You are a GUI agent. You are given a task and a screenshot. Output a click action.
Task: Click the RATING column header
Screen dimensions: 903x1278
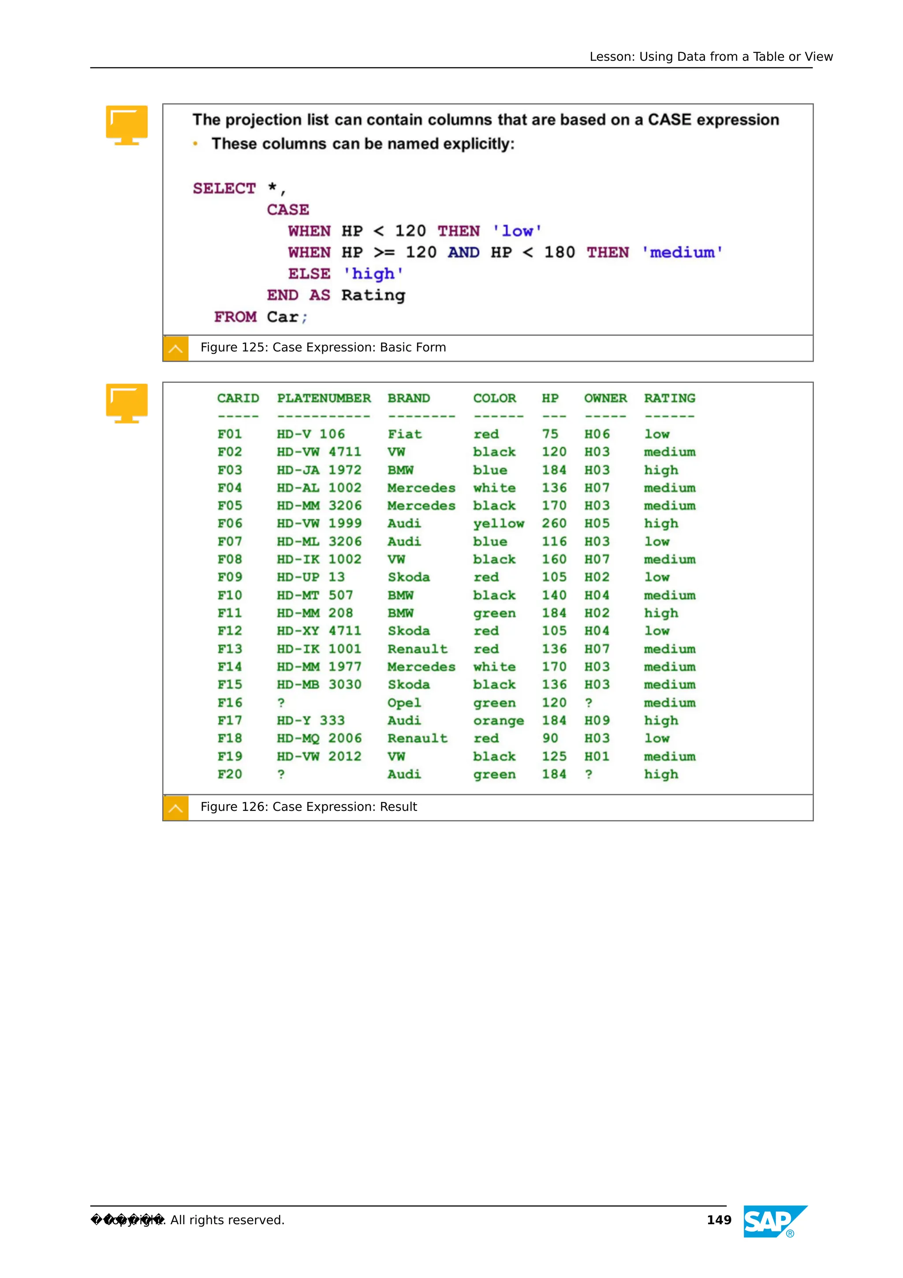[669, 398]
